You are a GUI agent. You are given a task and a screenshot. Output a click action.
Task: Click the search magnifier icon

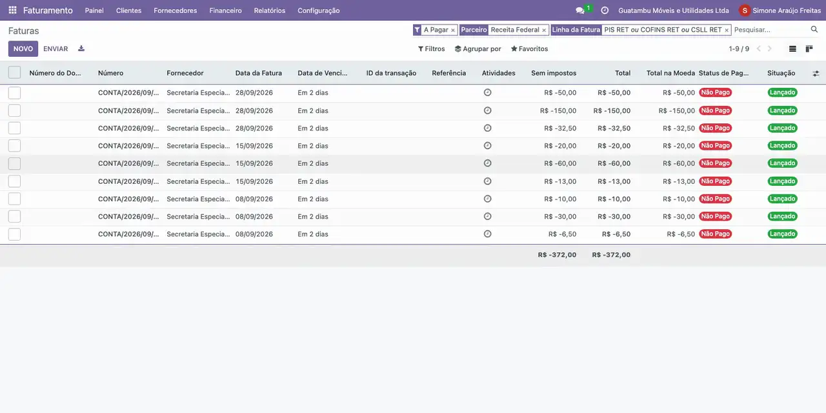814,30
